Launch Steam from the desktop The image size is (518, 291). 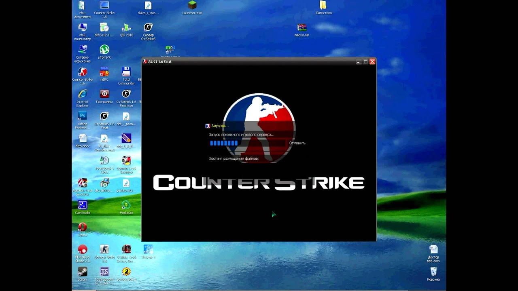(82, 274)
